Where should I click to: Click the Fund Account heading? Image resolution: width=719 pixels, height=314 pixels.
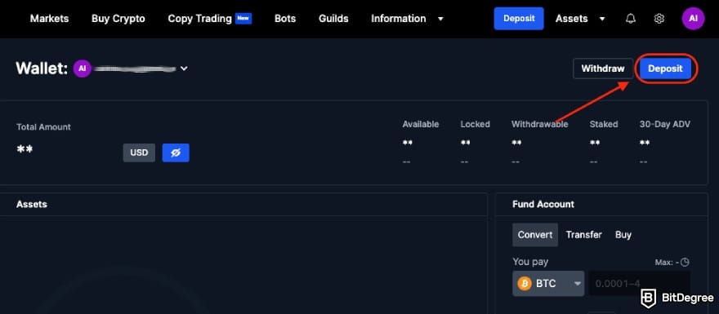543,204
